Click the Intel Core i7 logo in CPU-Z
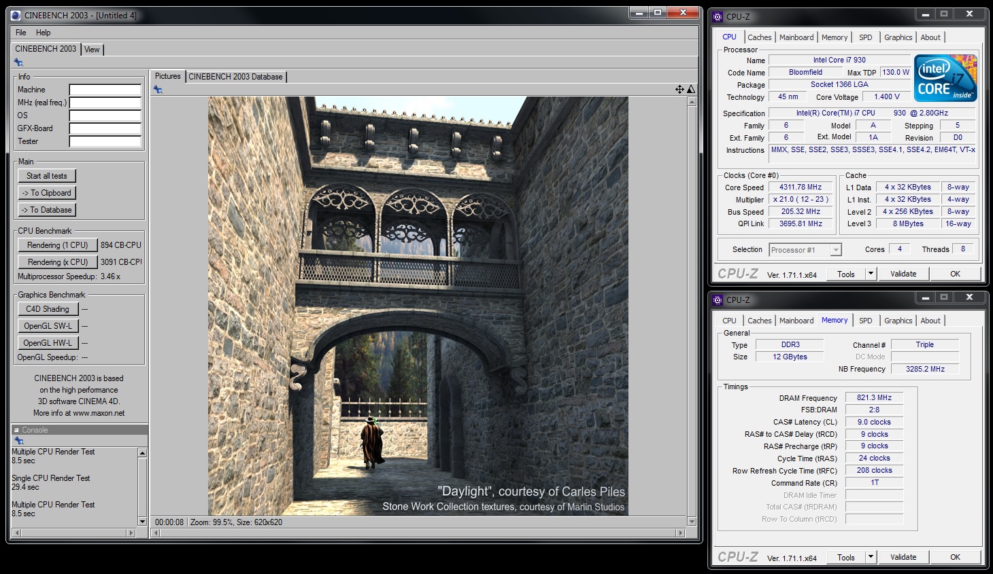The width and height of the screenshot is (993, 574). [x=945, y=78]
